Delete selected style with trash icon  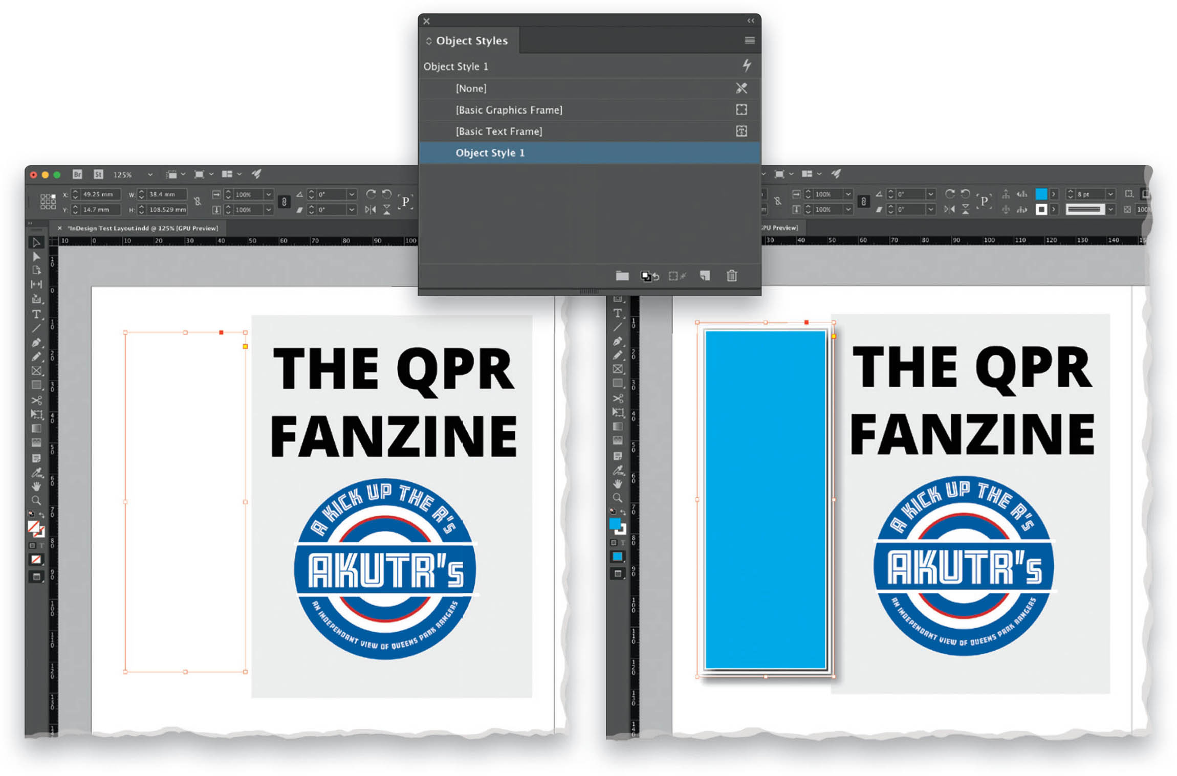point(732,276)
